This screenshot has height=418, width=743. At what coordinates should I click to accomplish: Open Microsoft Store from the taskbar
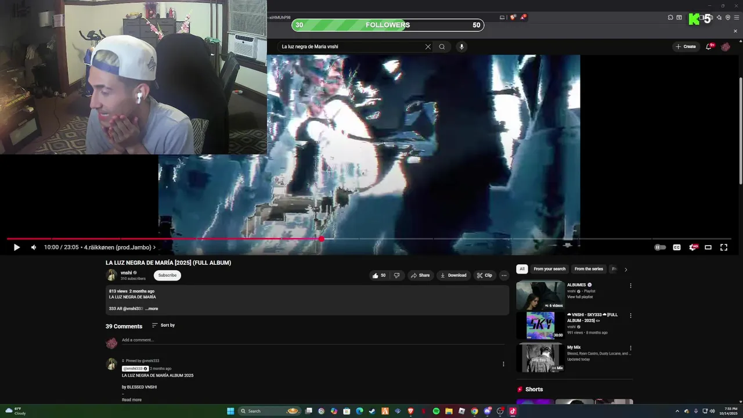347,411
